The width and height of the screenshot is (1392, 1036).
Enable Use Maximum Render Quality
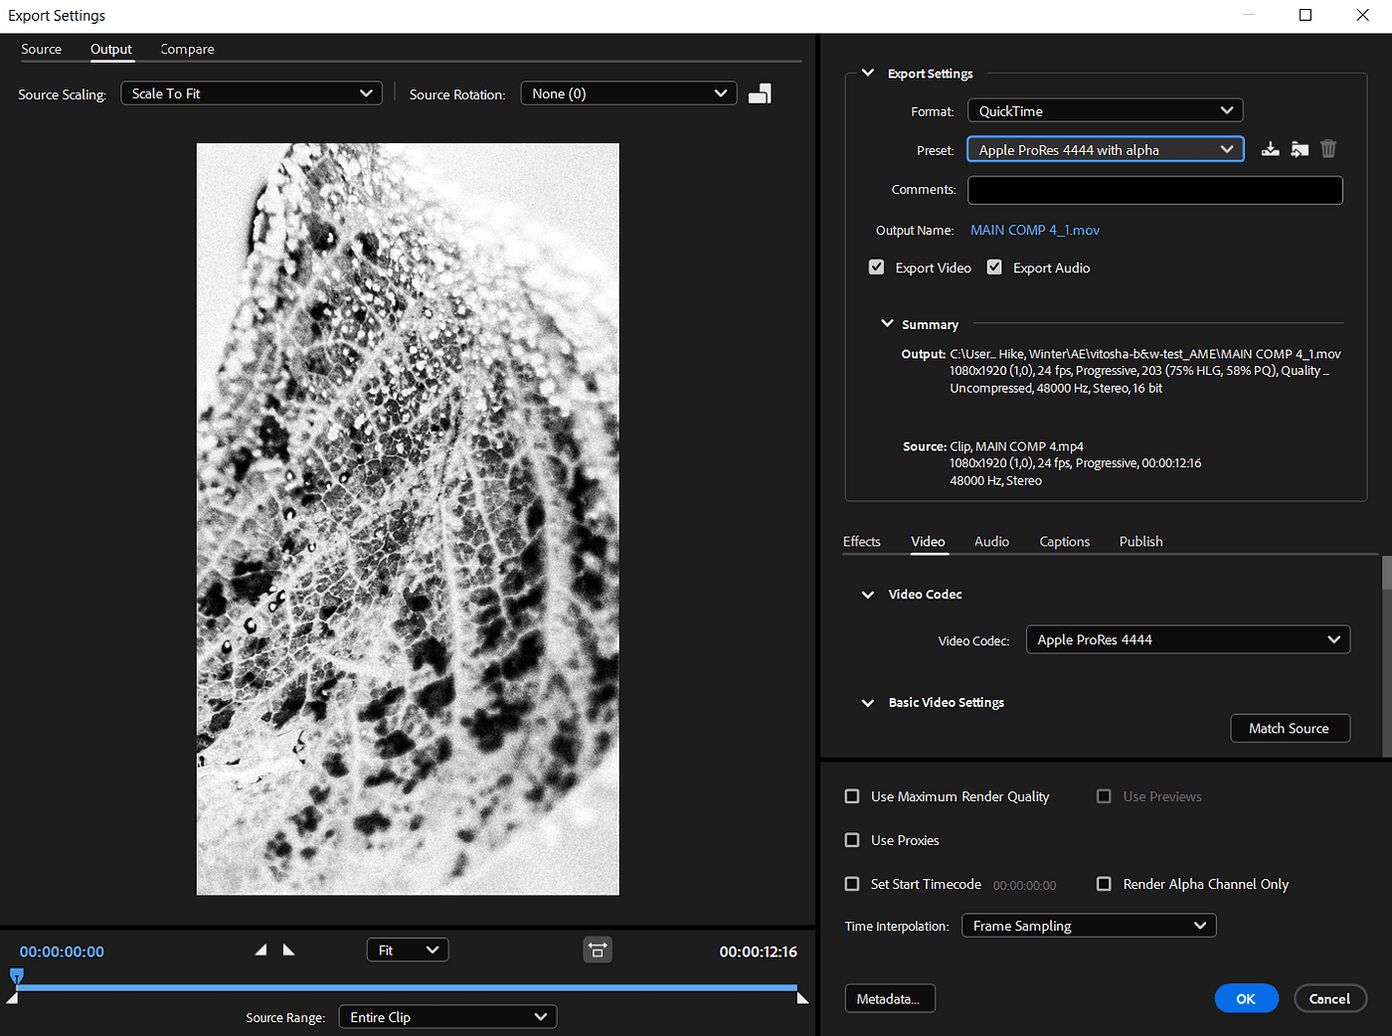852,796
